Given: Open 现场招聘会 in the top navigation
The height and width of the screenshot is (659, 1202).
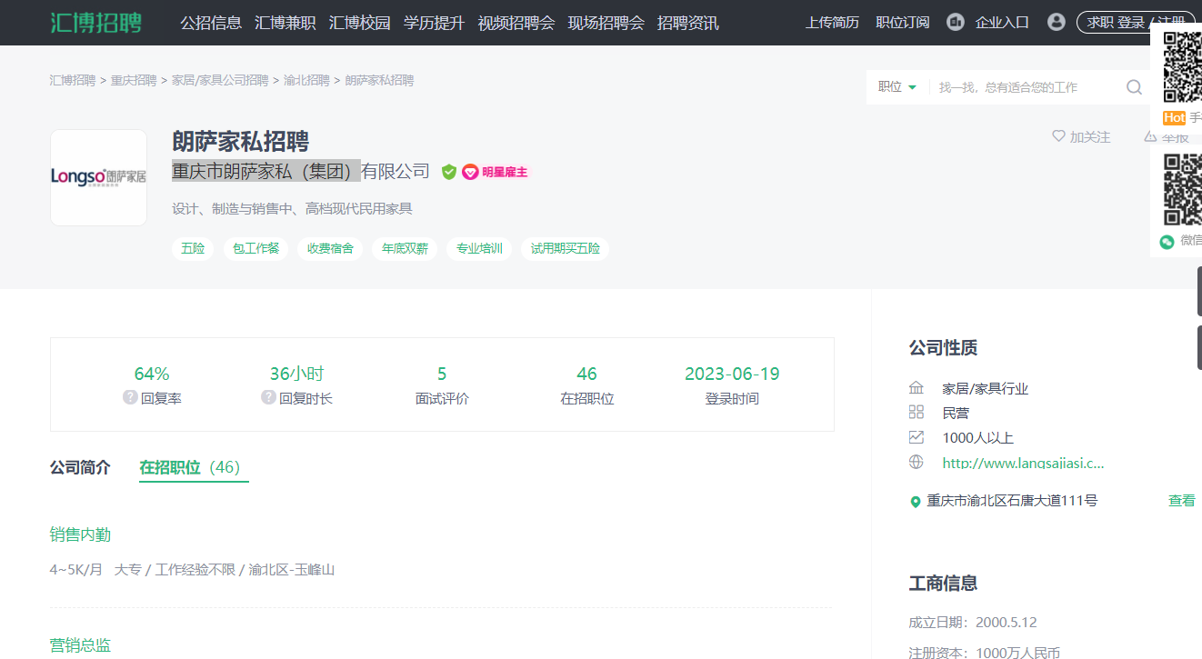Looking at the screenshot, I should coord(606,23).
